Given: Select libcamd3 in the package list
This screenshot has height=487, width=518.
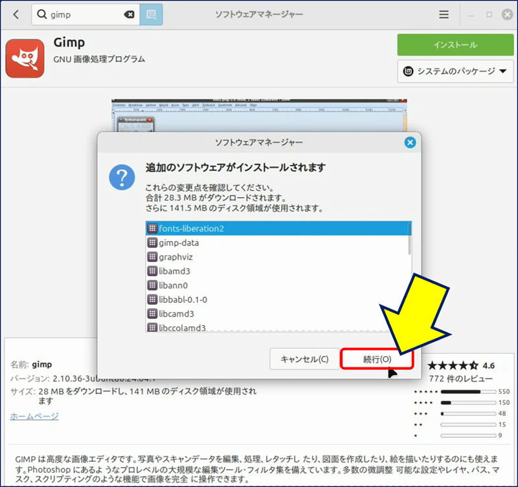Looking at the screenshot, I should [x=278, y=314].
